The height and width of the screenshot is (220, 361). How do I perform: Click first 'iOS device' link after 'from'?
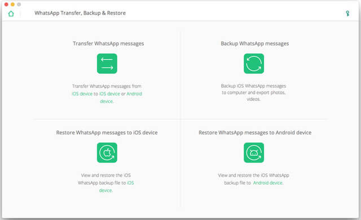click(82, 94)
